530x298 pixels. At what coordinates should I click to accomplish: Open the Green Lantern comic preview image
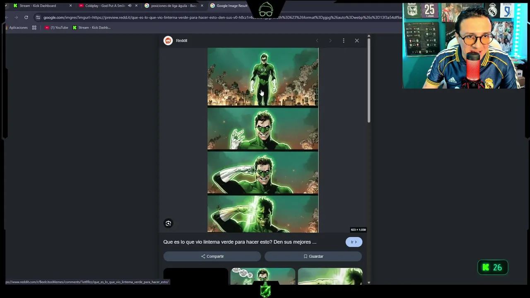tap(263, 140)
